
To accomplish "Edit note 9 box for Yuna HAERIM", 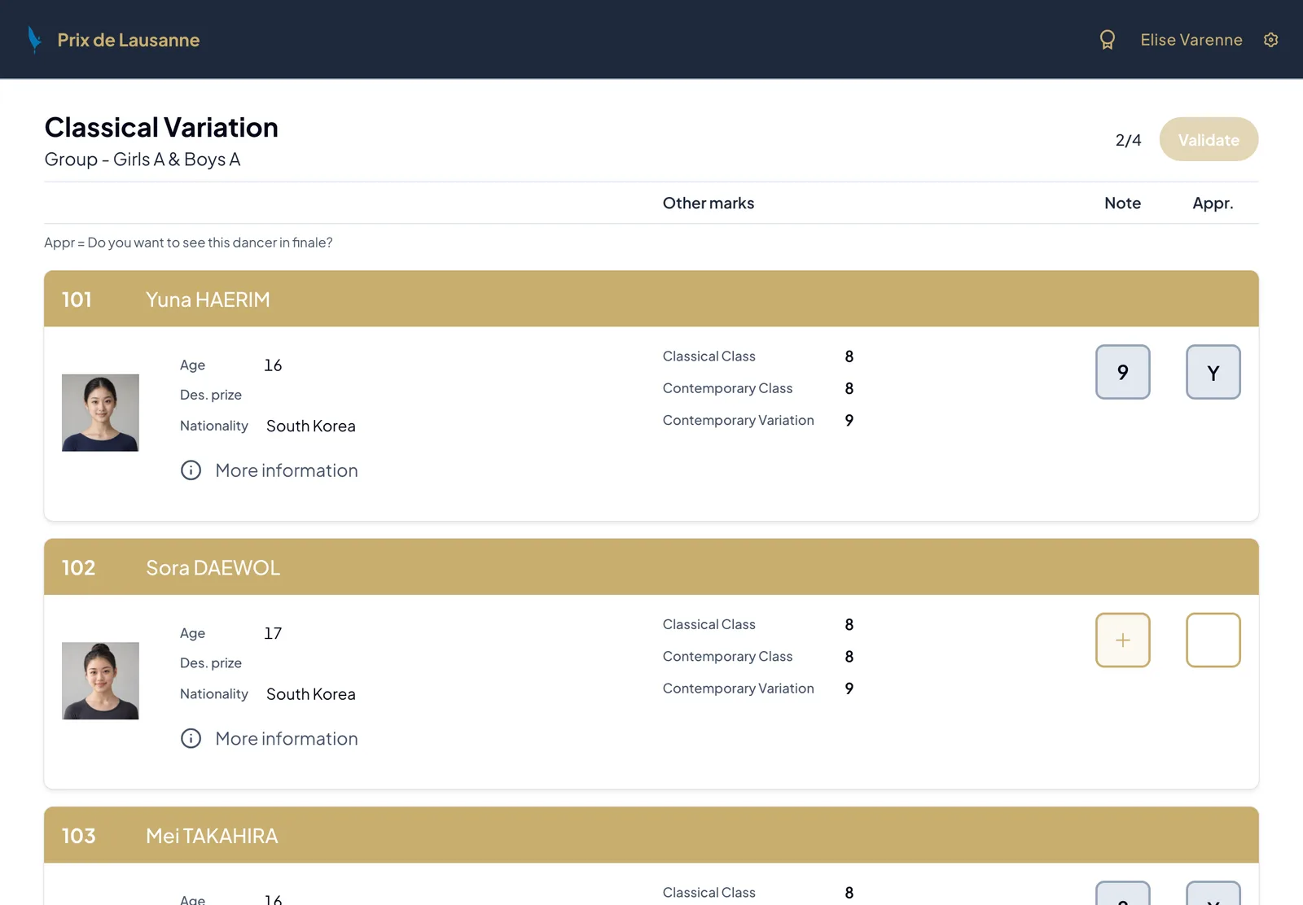I will tap(1122, 372).
